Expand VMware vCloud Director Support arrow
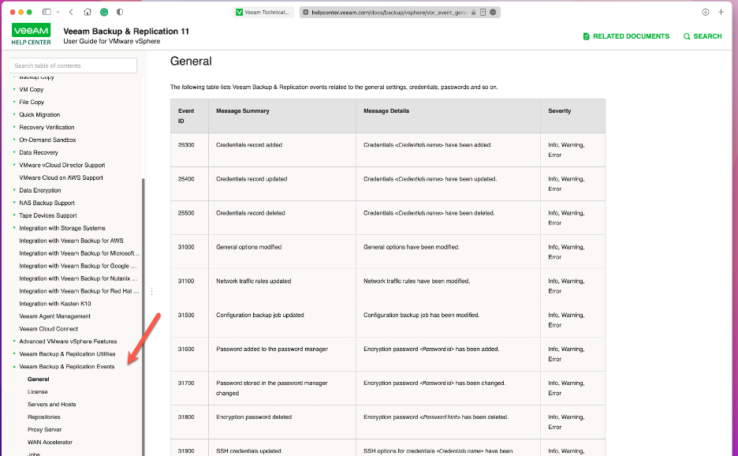738x456 pixels. tap(14, 165)
